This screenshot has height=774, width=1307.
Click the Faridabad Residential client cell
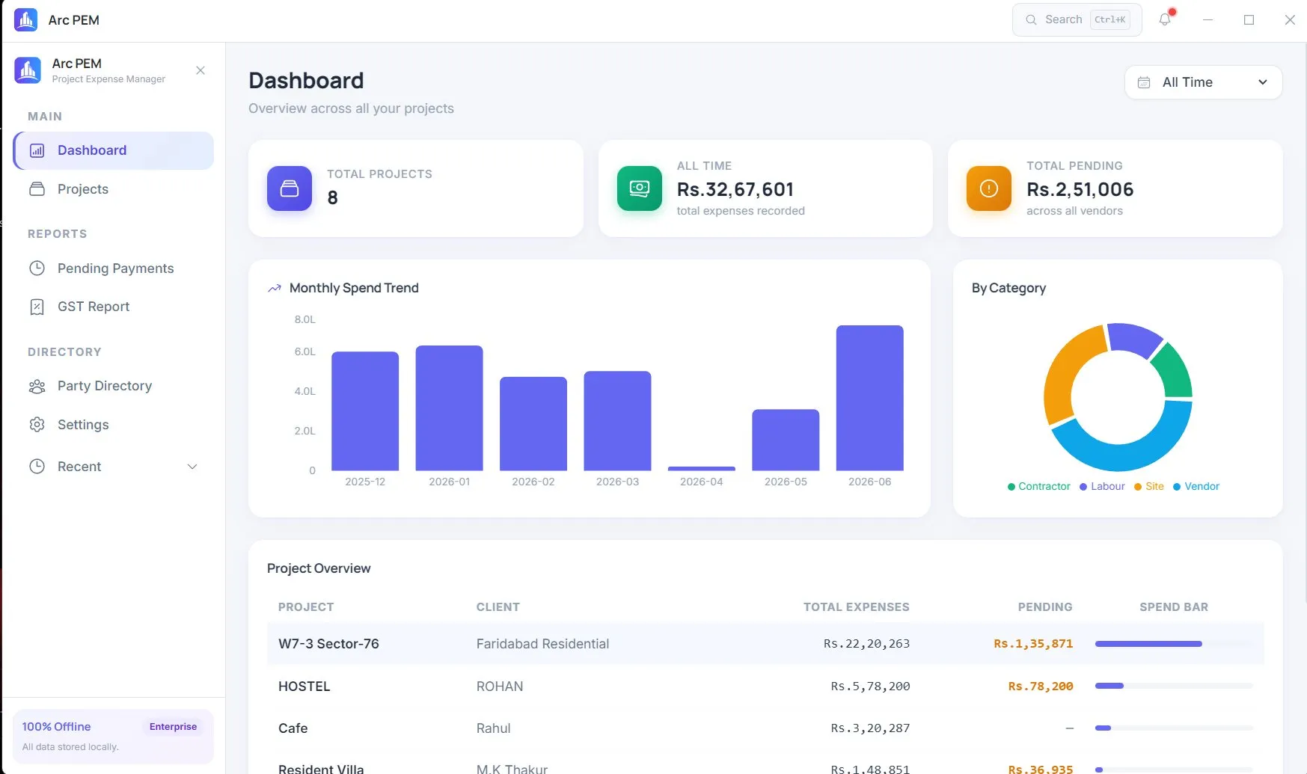coord(542,644)
